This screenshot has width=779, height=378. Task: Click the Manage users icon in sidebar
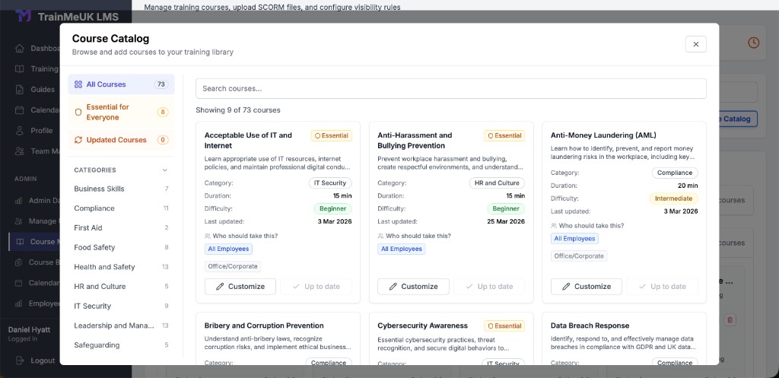[18, 221]
